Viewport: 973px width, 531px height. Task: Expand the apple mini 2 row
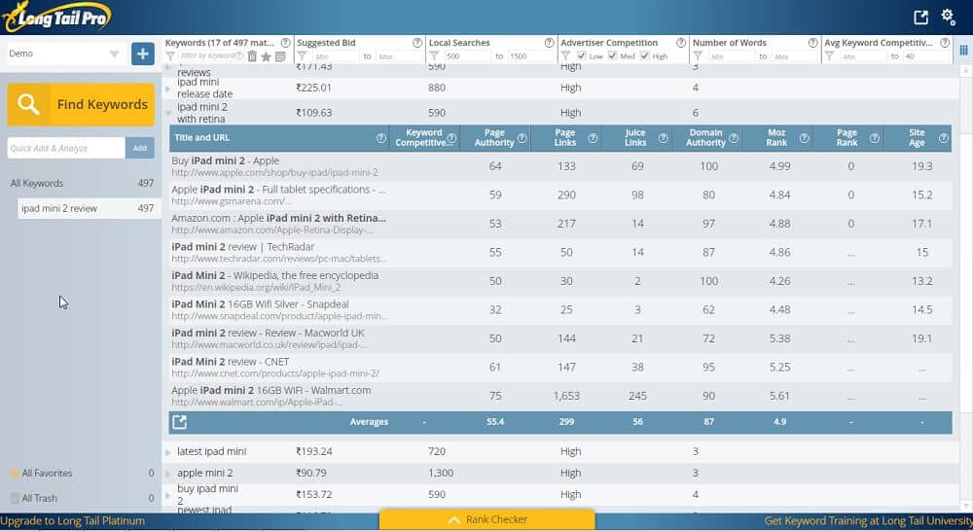pos(168,474)
